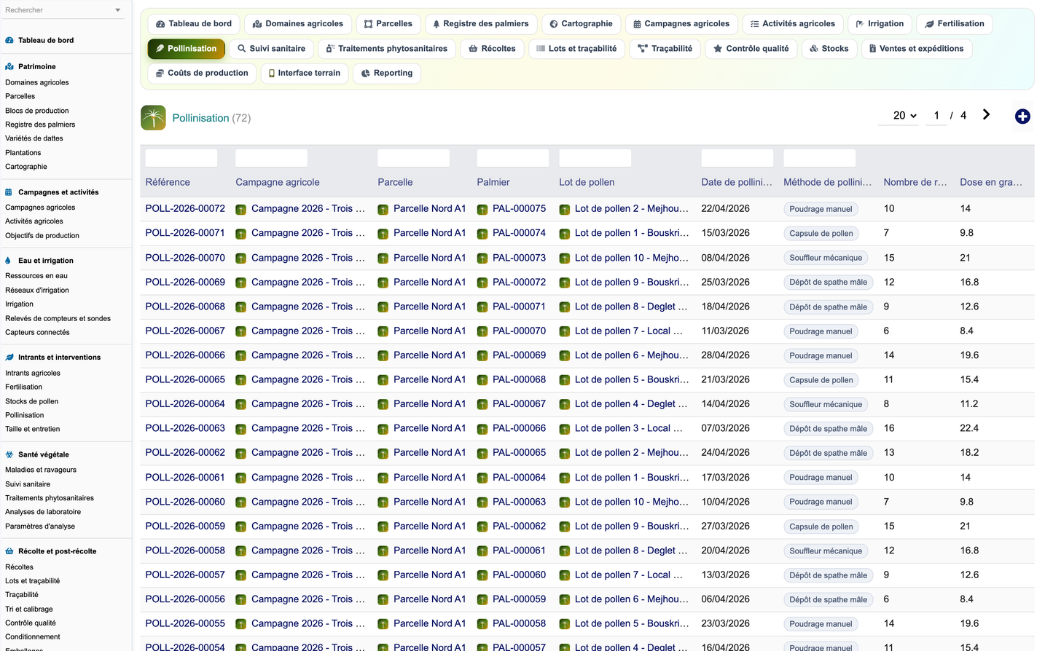Image resolution: width=1053 pixels, height=651 pixels.
Task: Switch to Suivi sanitaire tab
Action: click(271, 49)
